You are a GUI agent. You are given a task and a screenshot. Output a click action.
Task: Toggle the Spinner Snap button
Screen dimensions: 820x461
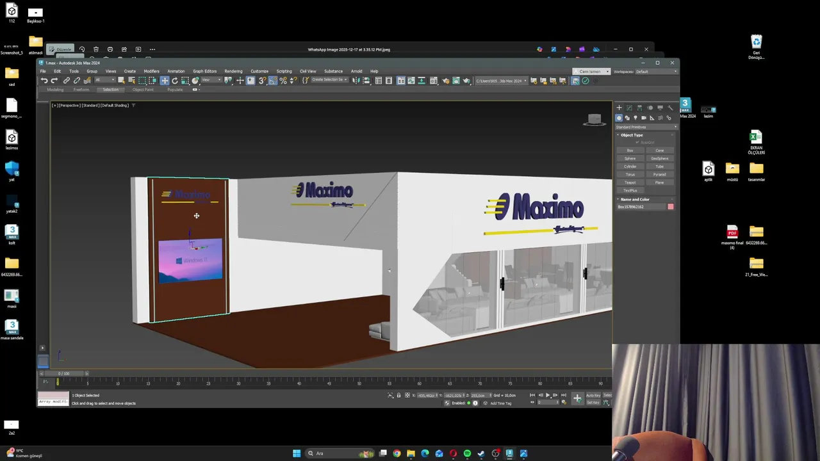293,80
